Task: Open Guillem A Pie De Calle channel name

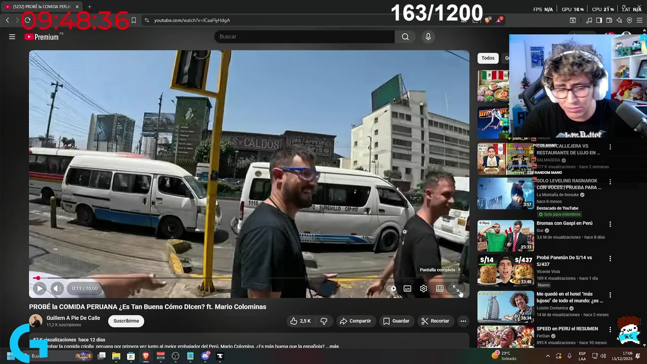Action: coord(73,318)
